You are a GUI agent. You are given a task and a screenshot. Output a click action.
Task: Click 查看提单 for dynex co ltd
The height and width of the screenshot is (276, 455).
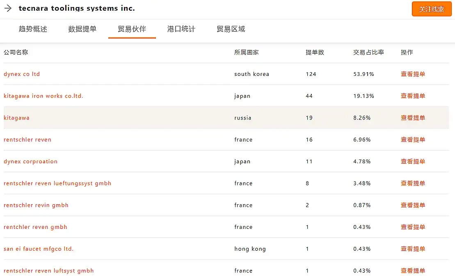(413, 74)
